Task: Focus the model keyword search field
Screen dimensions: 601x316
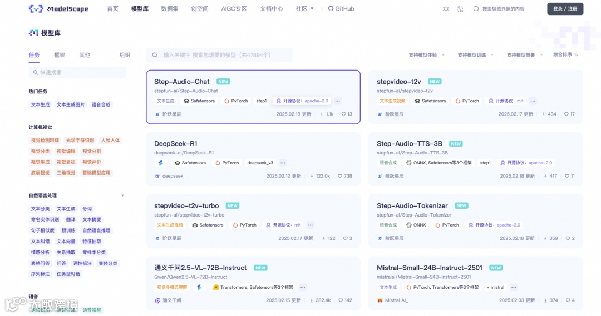Action: (219, 55)
